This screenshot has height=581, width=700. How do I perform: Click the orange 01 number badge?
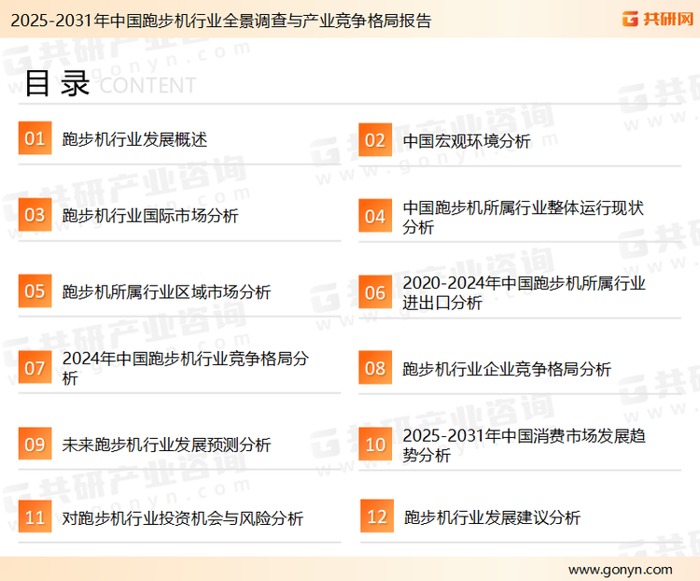click(35, 138)
